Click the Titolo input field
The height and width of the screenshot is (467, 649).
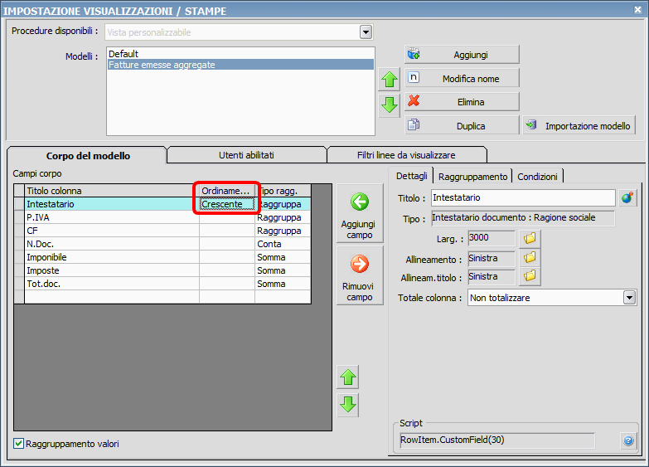[523, 197]
